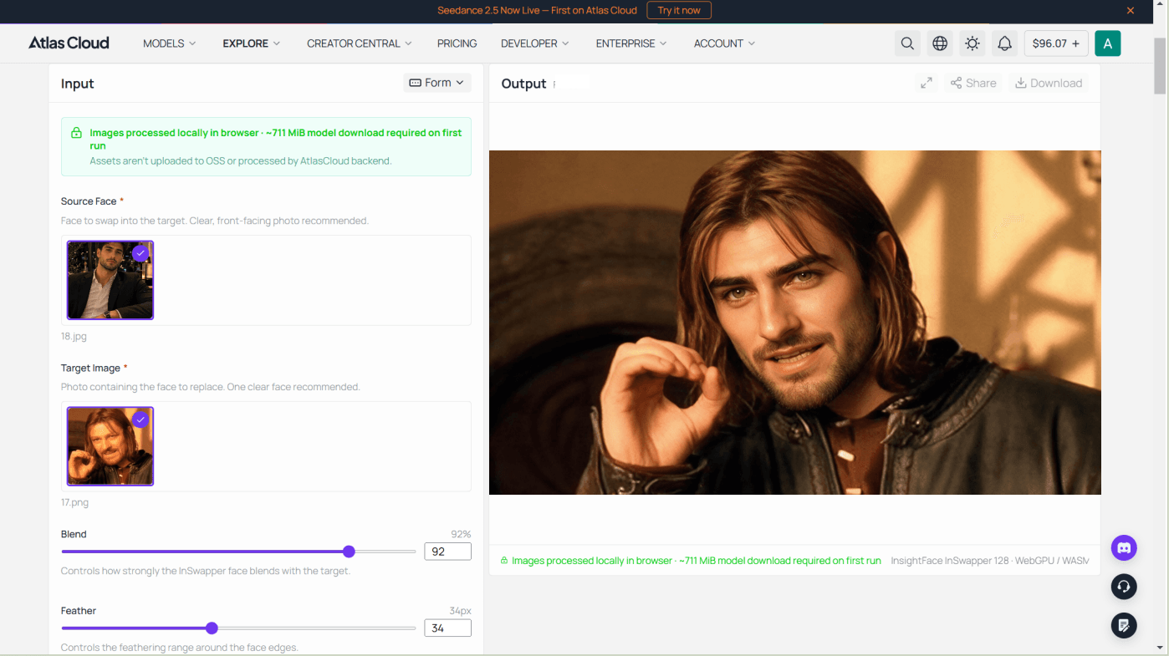Click the Feather value input field
The width and height of the screenshot is (1169, 656).
pyautogui.click(x=448, y=628)
